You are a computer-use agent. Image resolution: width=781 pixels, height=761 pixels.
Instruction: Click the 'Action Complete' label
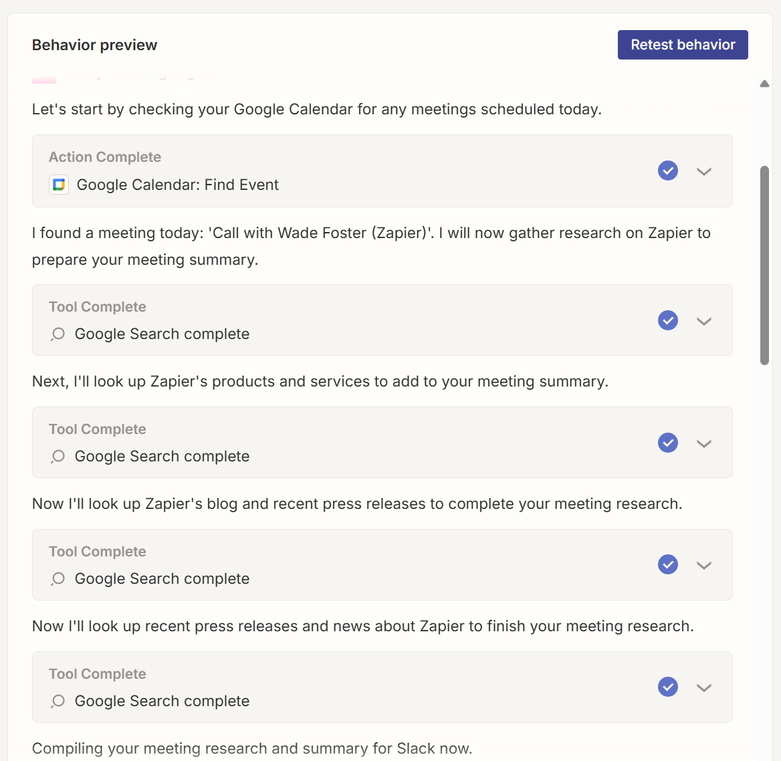pos(105,157)
